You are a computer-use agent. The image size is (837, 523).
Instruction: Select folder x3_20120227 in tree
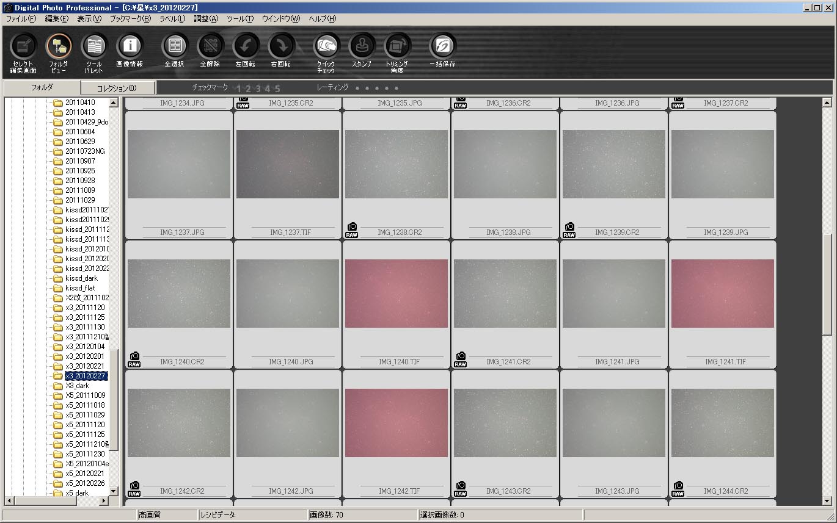pos(86,376)
